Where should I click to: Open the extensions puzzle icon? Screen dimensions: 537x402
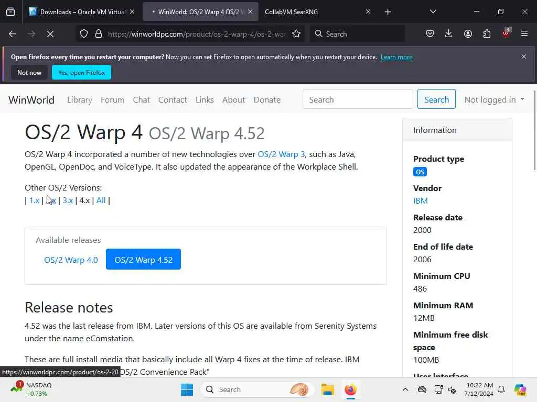click(x=487, y=34)
